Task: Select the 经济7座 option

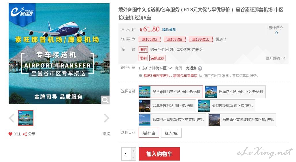Action: [171, 133]
